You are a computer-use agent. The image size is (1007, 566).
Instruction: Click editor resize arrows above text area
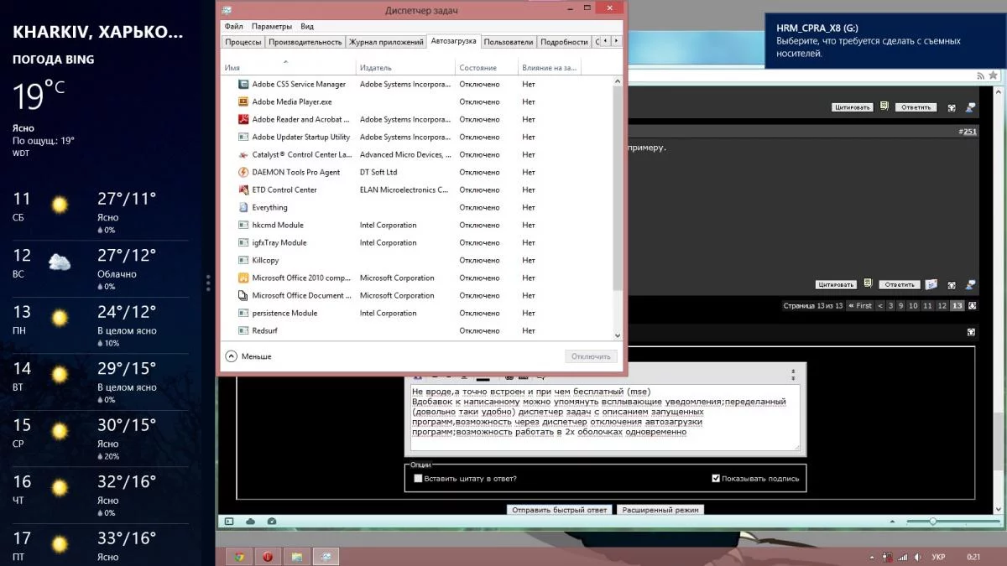tap(793, 373)
